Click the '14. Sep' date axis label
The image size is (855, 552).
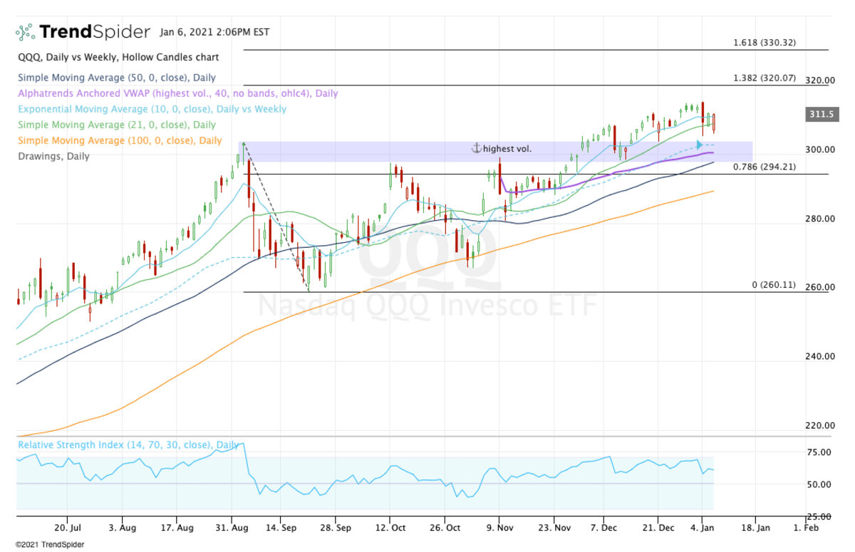[x=280, y=528]
